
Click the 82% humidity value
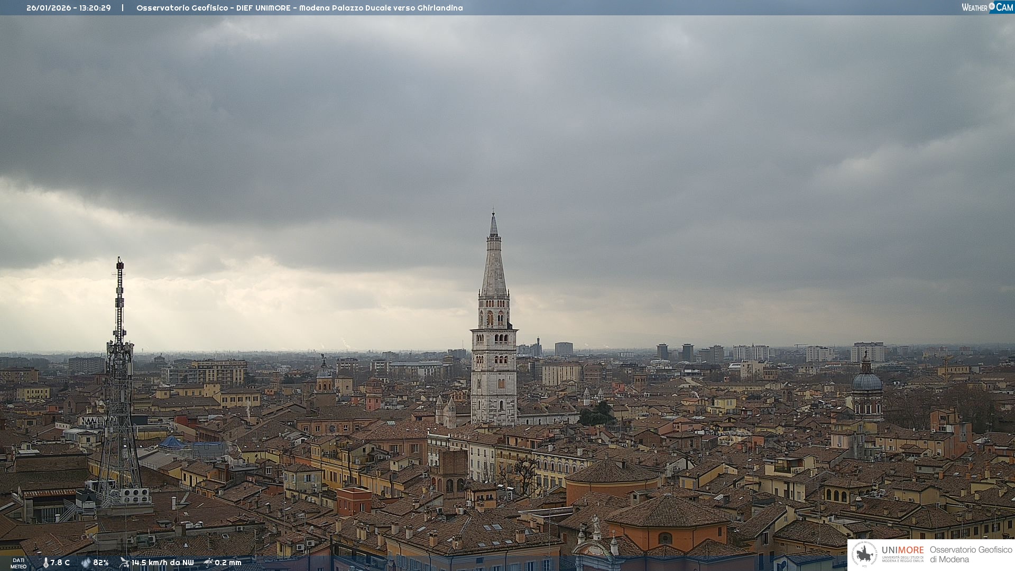tap(101, 563)
